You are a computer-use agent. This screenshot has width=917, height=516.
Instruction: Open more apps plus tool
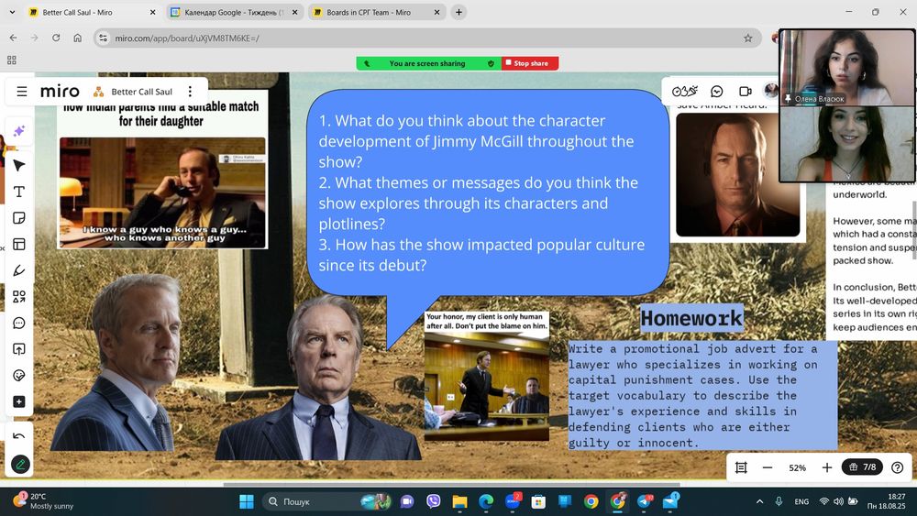tap(18, 402)
